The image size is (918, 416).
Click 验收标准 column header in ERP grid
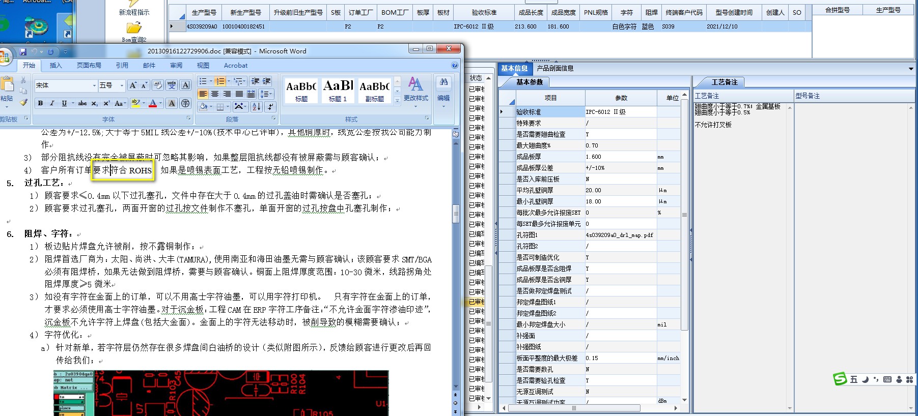[x=484, y=12]
